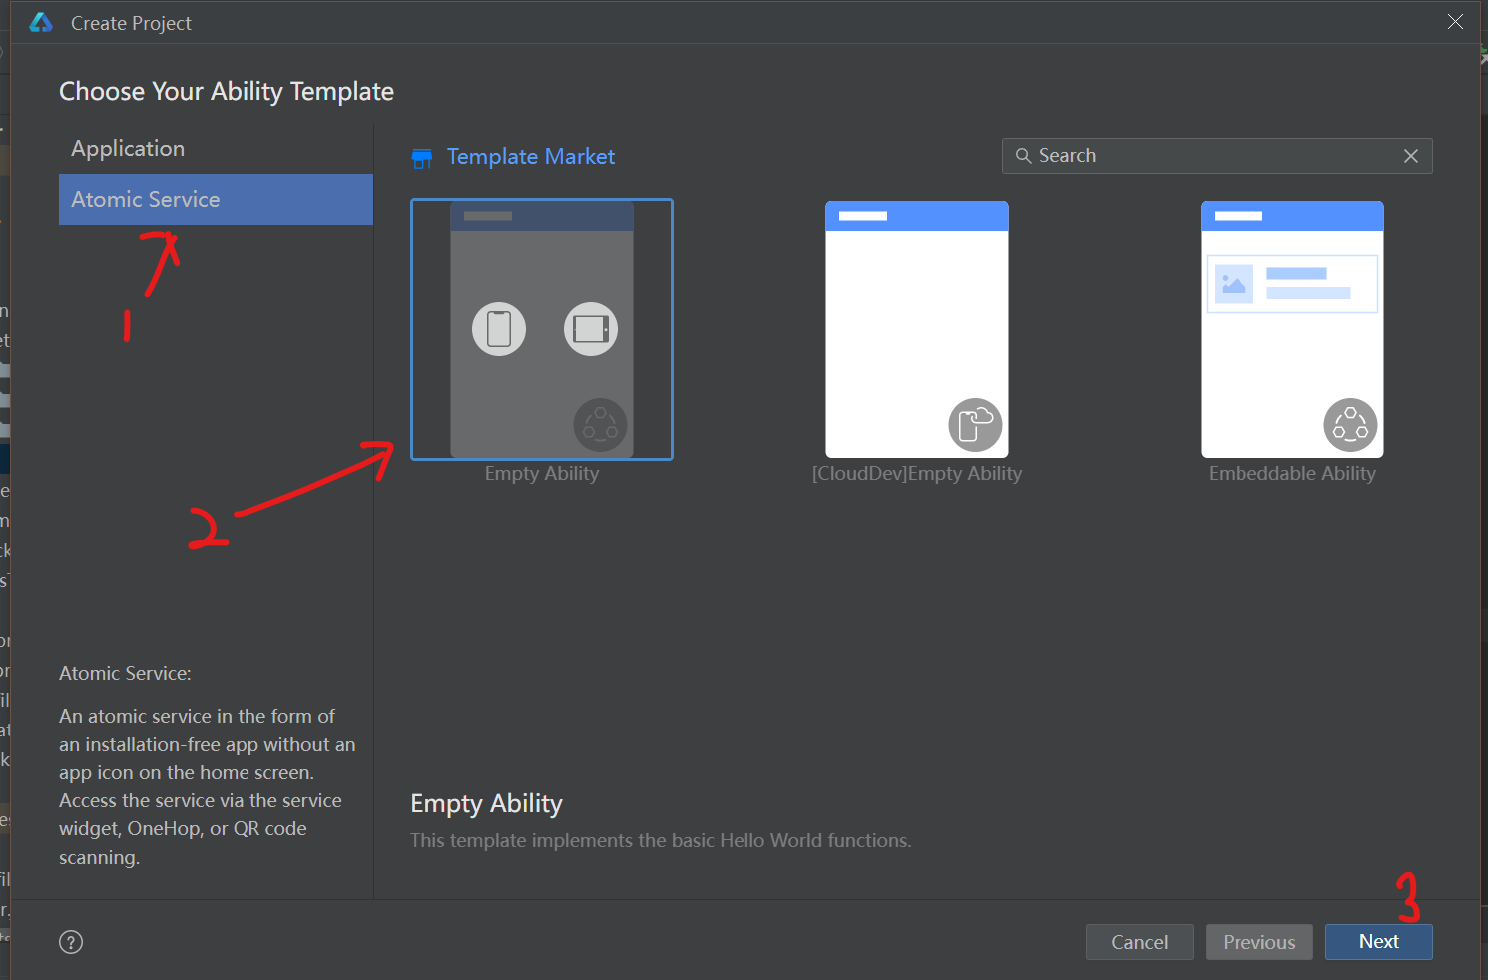Viewport: 1488px width, 980px height.
Task: Choose the [CloudDev]Empty Ability template
Action: [x=917, y=329]
